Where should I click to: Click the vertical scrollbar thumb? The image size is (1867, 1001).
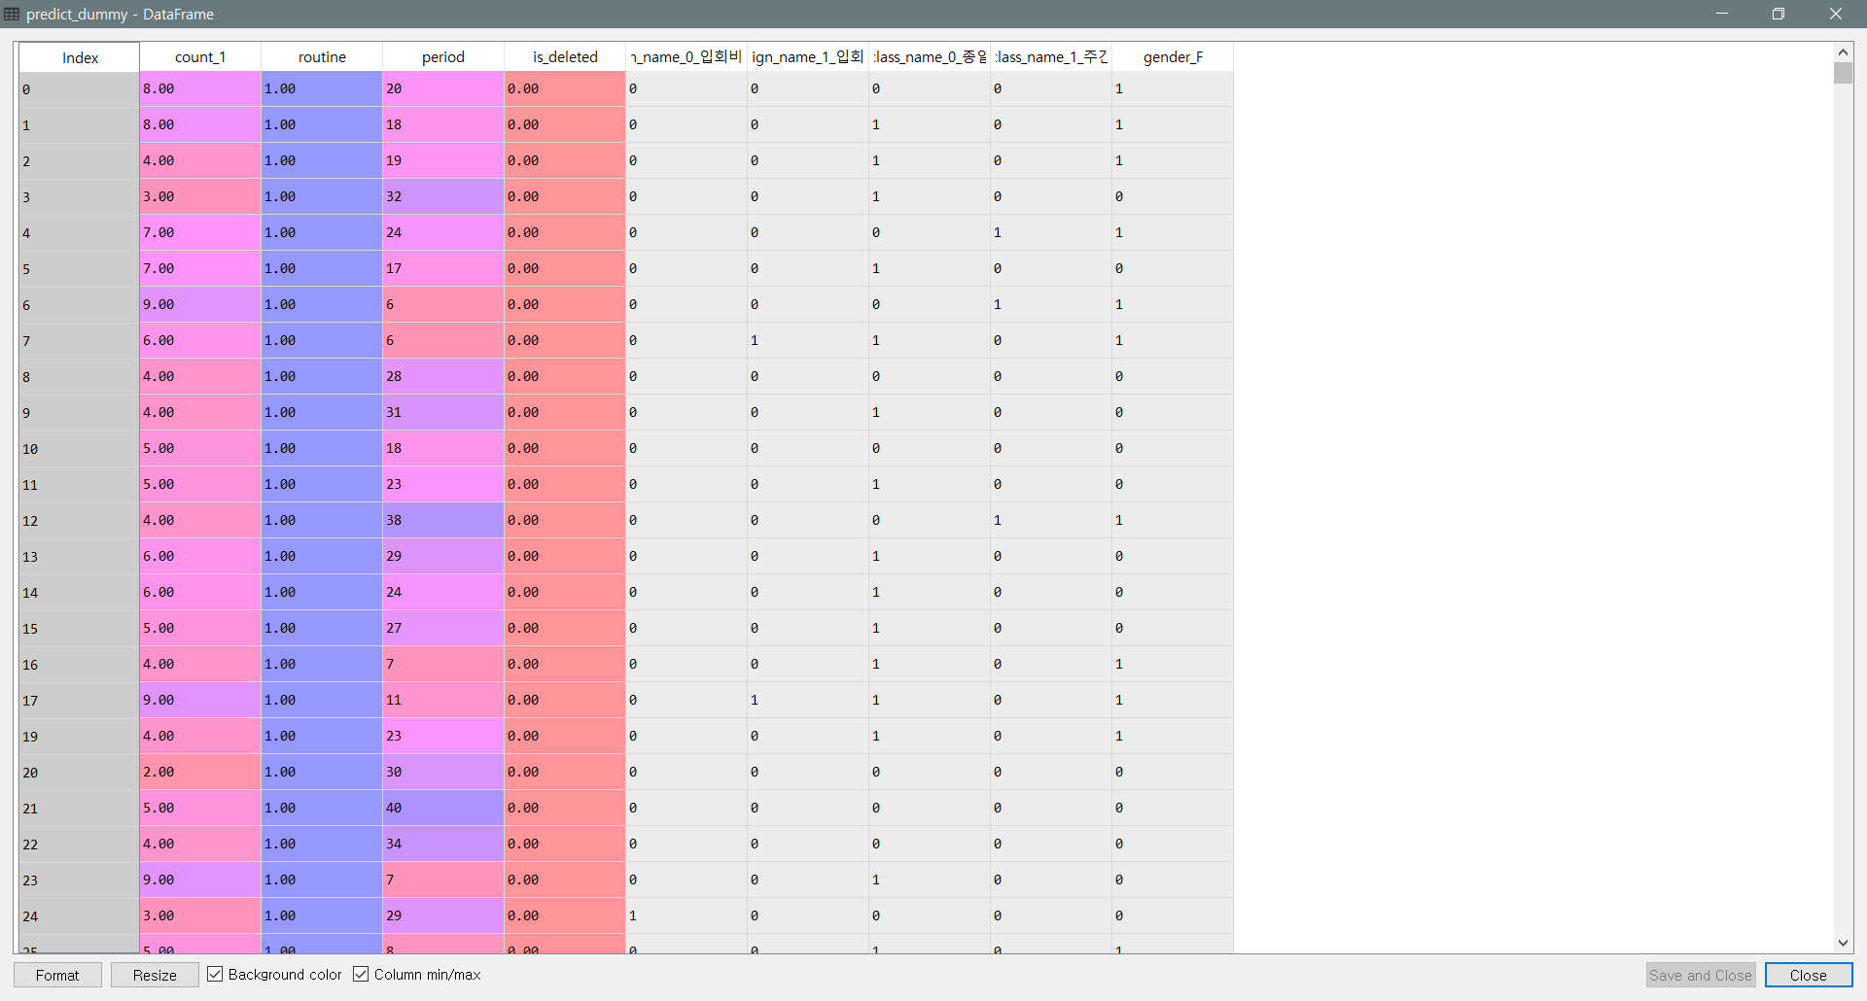pyautogui.click(x=1843, y=73)
